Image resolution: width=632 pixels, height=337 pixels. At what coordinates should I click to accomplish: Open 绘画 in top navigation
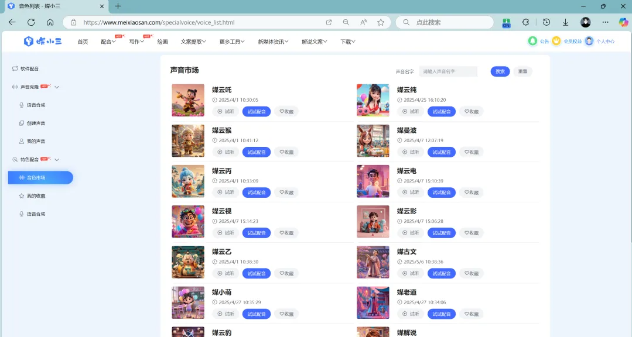[162, 42]
